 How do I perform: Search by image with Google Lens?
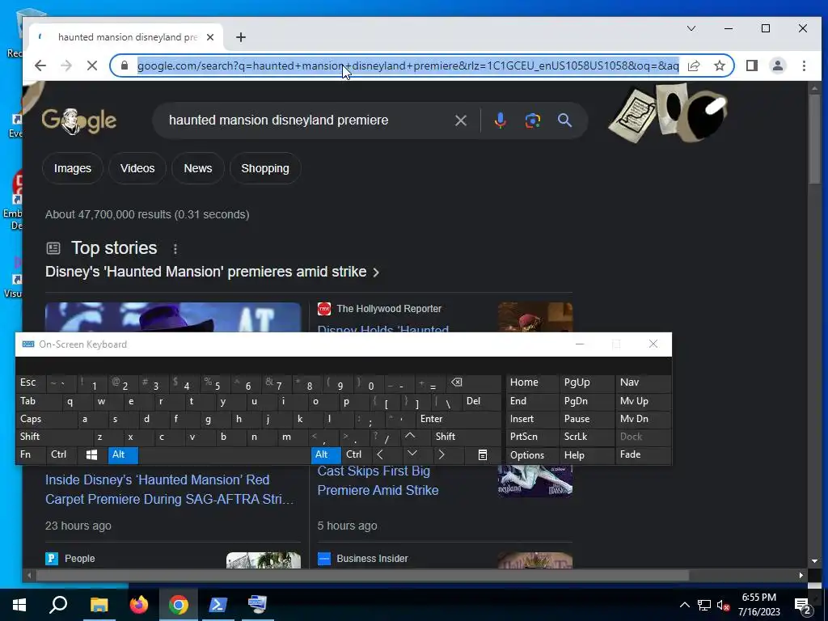tap(532, 120)
